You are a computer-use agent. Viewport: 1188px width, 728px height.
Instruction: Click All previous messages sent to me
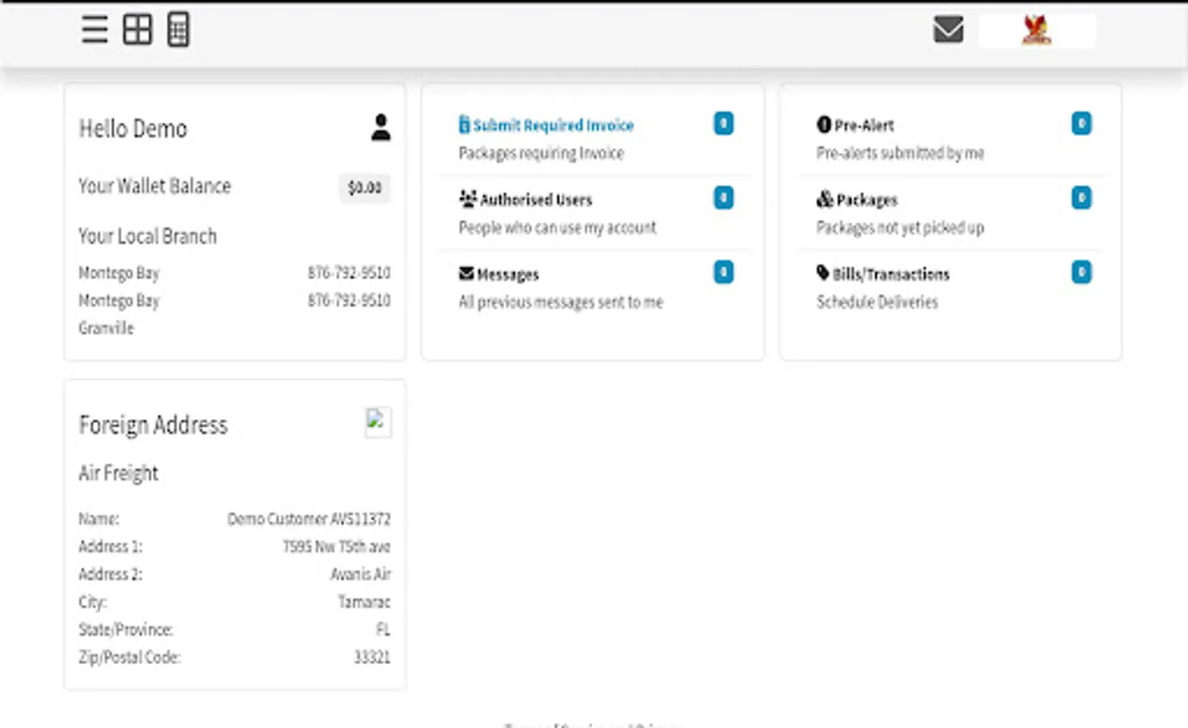[561, 302]
